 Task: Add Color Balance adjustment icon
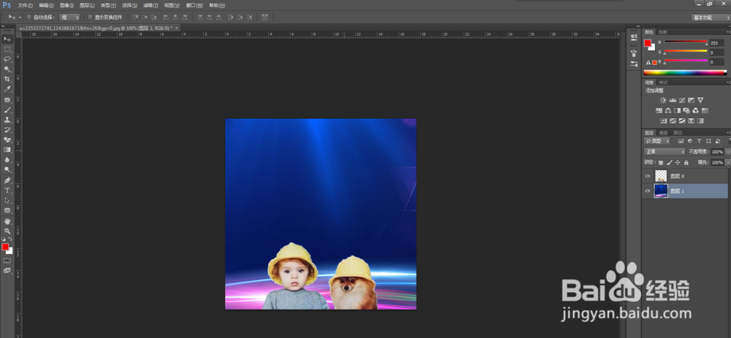tap(668, 111)
